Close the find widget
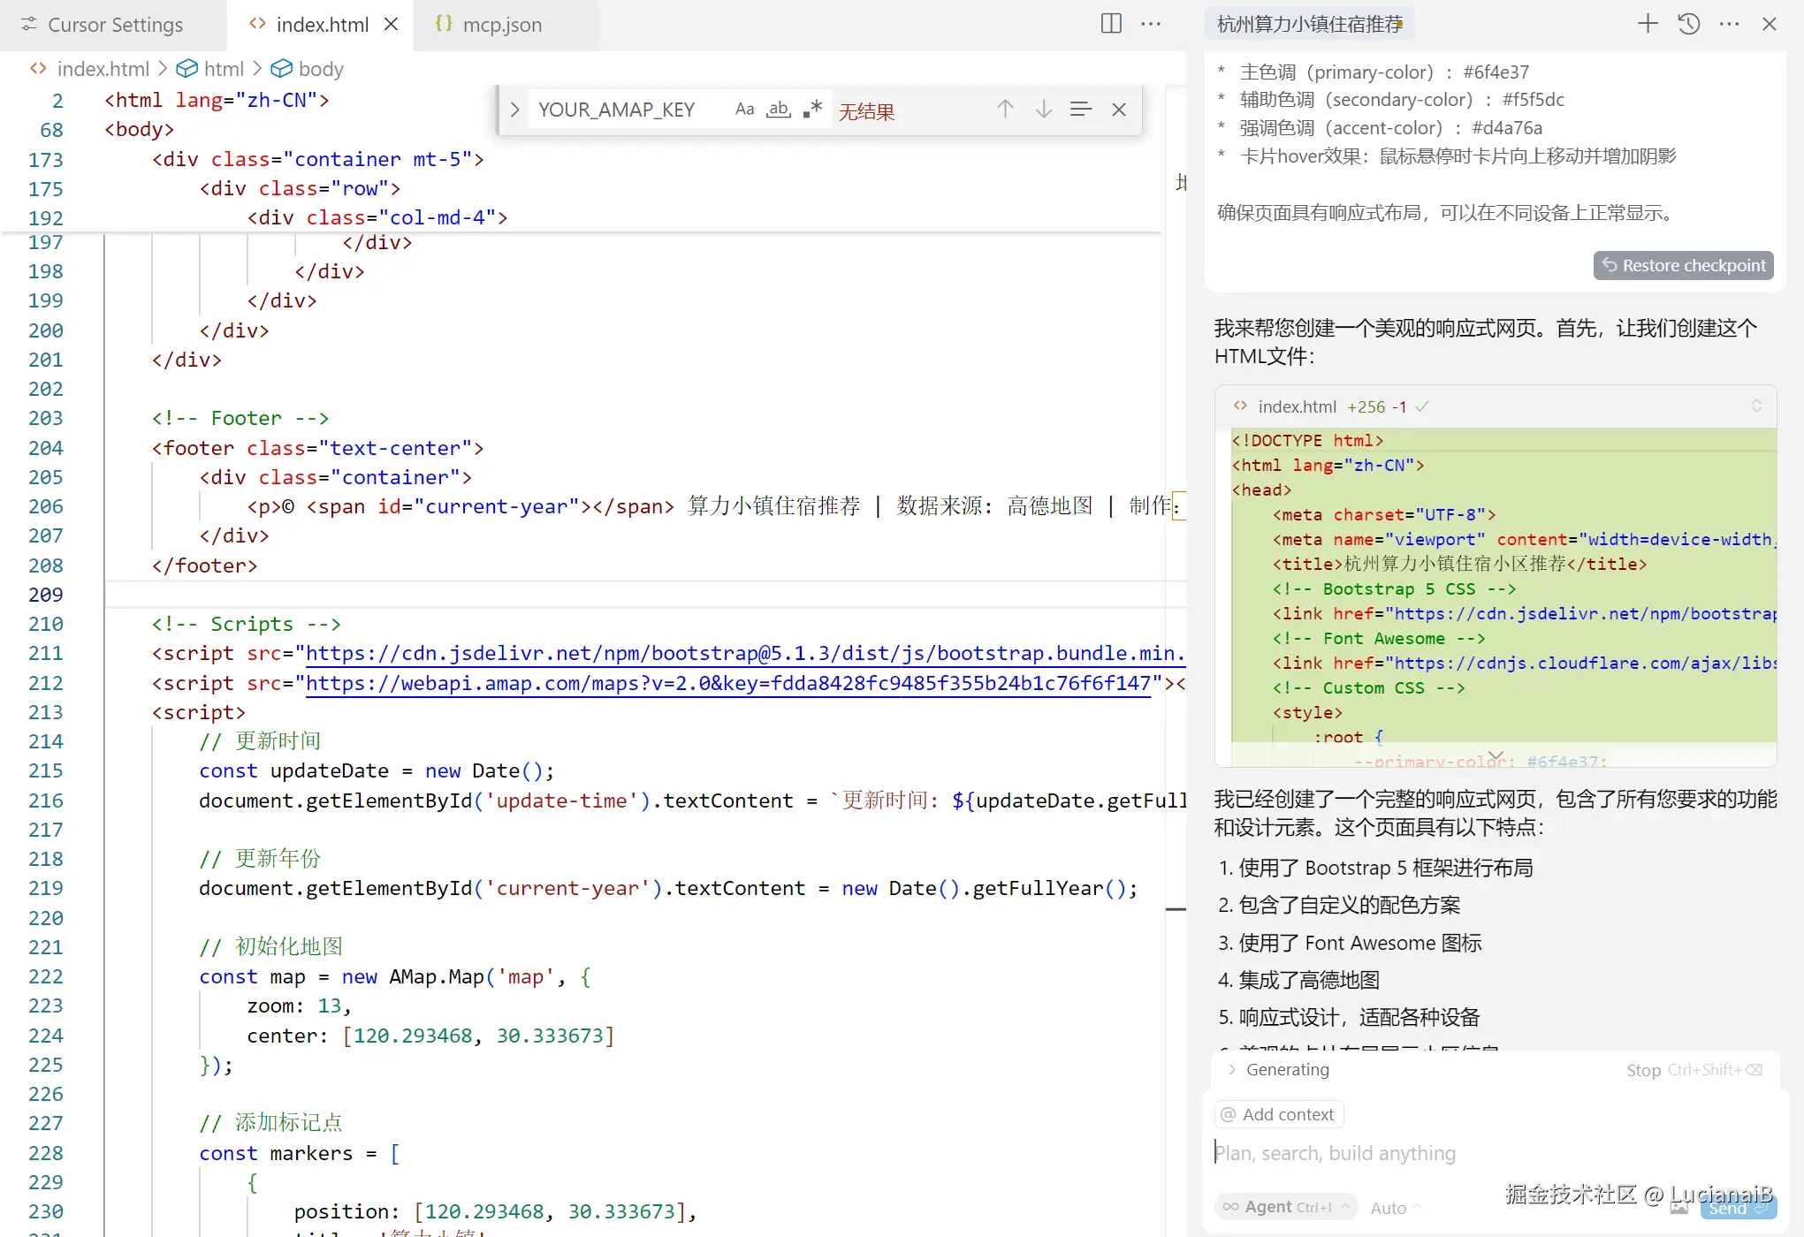 tap(1119, 109)
